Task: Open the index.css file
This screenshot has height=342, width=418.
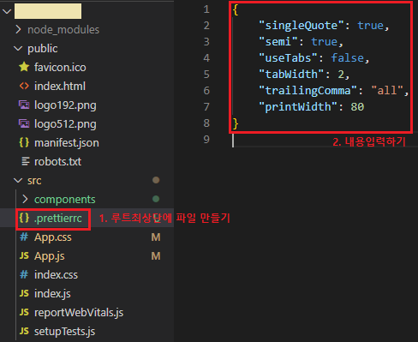Action: coord(56,275)
